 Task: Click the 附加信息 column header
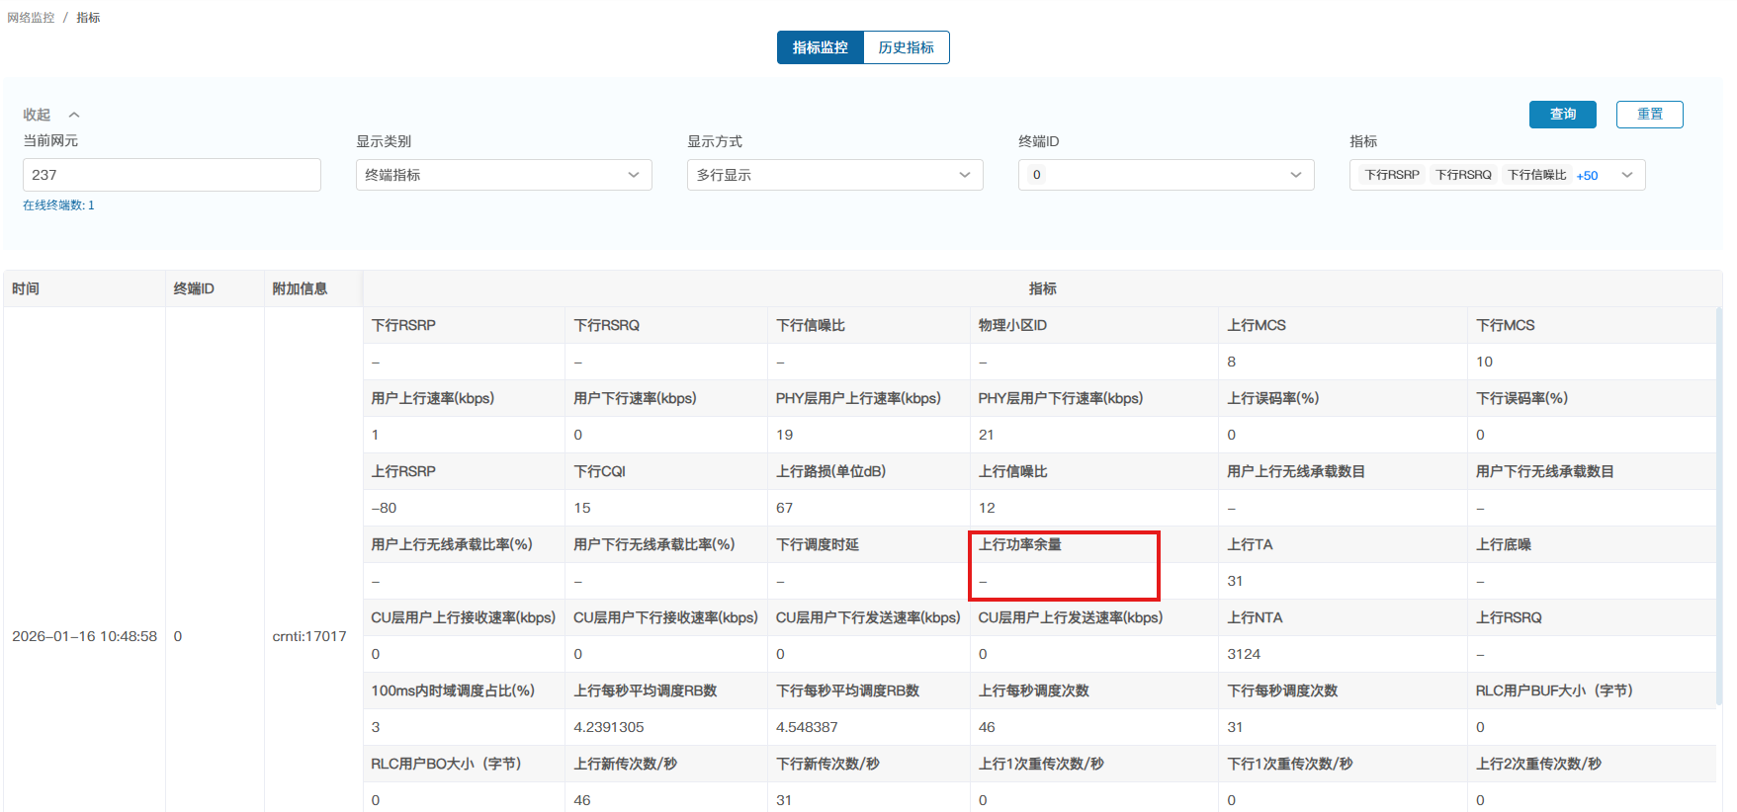coord(300,288)
